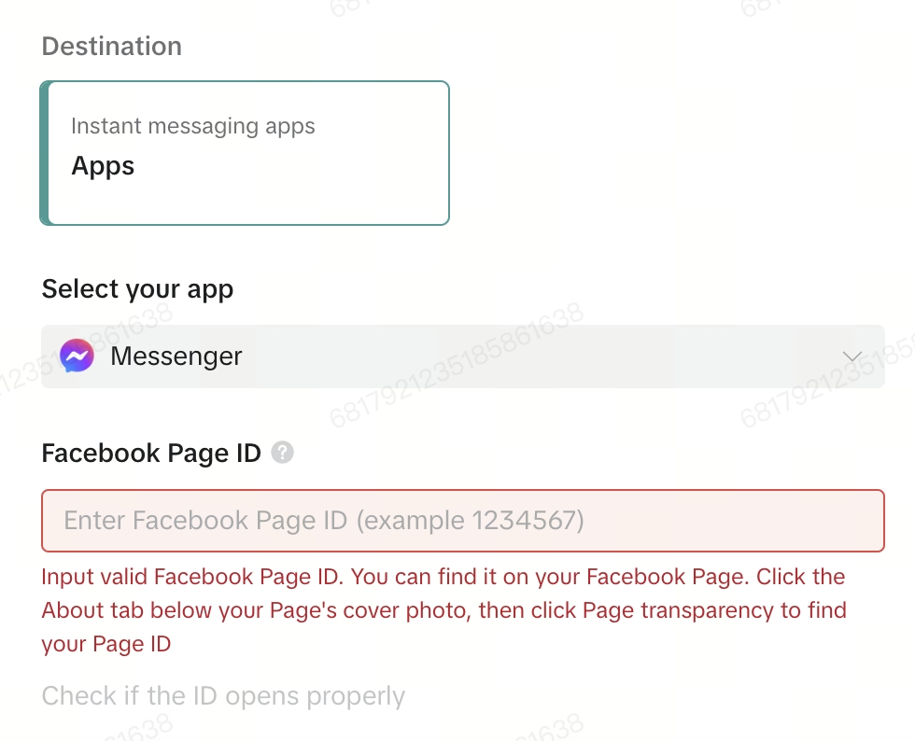Click the Messenger text in the app selector

[x=176, y=357]
